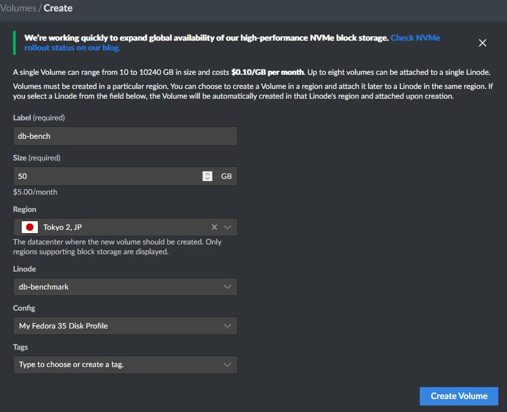
Task: Focus the Label field containing db-bench
Action: click(125, 136)
